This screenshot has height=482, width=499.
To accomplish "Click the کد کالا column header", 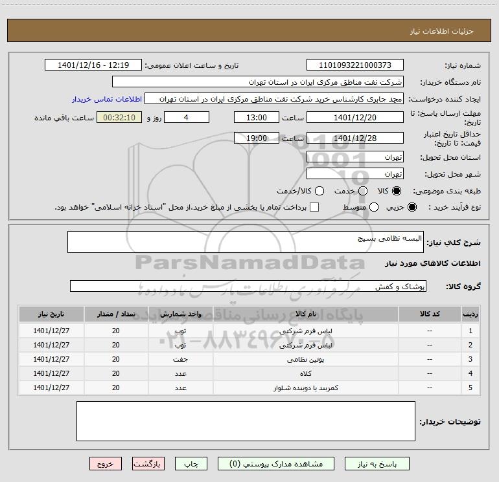I will click(x=430, y=314).
